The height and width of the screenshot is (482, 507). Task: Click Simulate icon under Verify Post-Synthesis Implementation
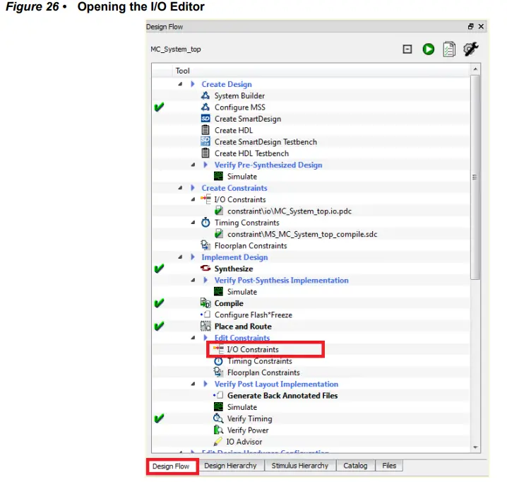[218, 291]
